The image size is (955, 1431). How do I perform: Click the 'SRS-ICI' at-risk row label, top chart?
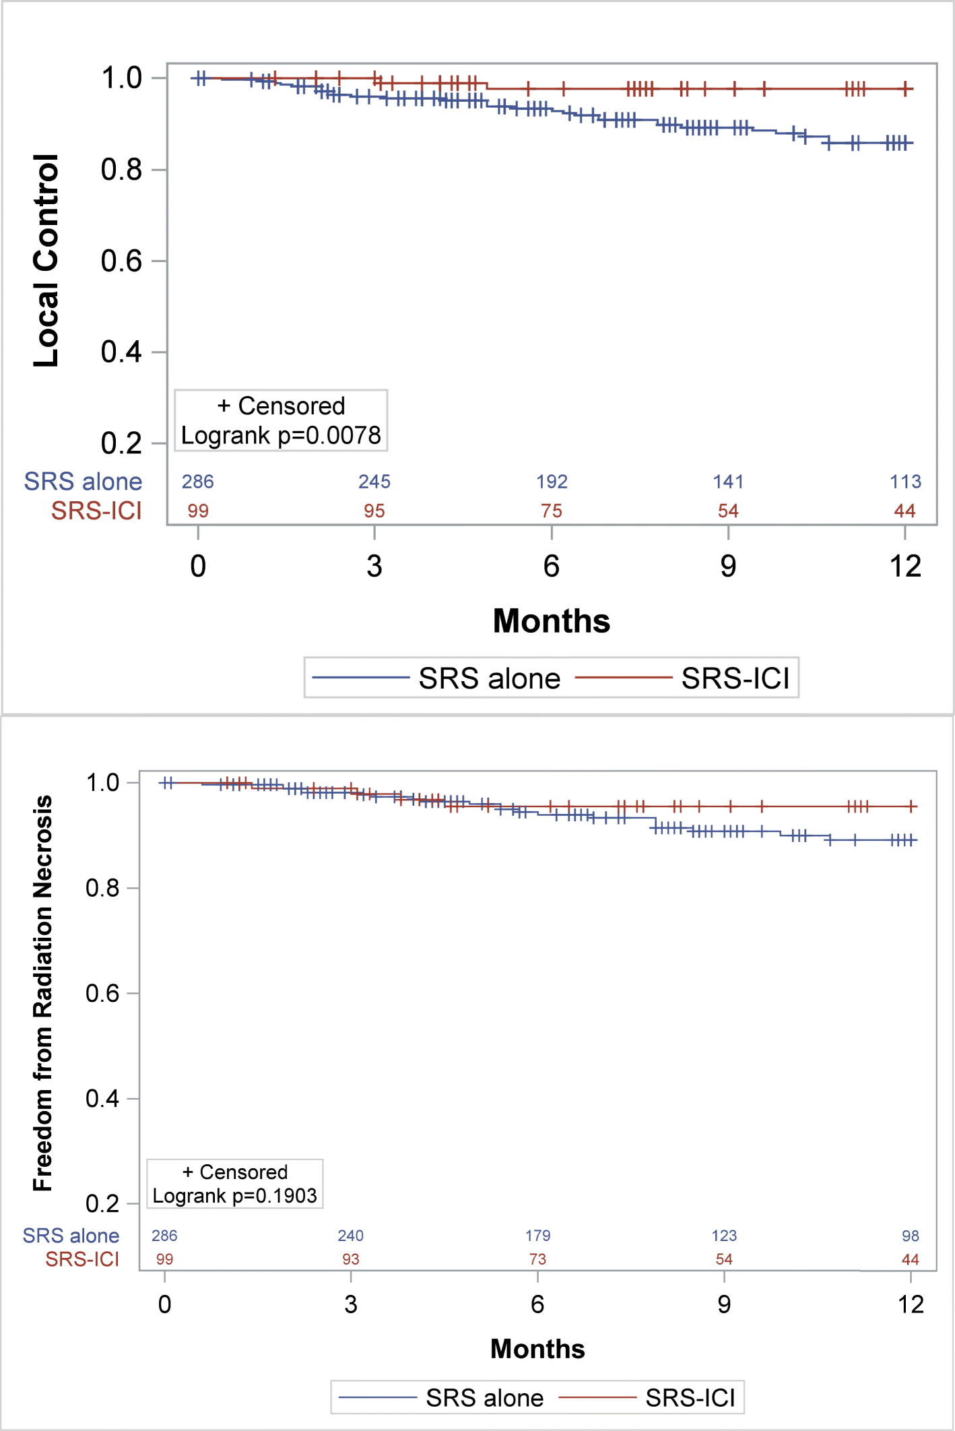(x=96, y=511)
